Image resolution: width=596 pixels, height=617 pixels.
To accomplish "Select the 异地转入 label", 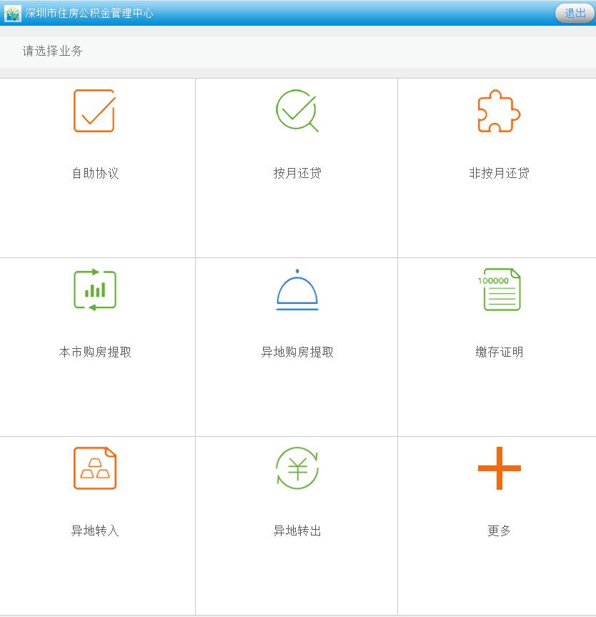I will coord(95,531).
